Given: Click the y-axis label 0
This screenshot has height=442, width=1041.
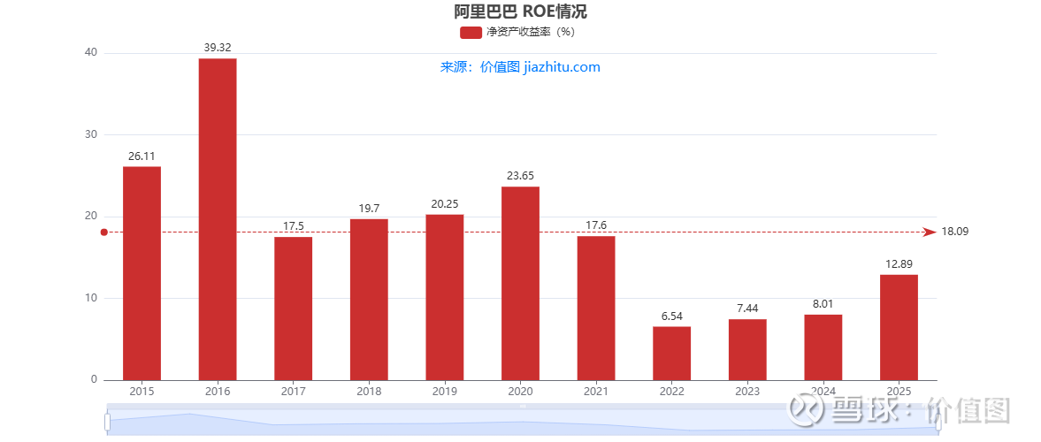Looking at the screenshot, I should tap(95, 379).
